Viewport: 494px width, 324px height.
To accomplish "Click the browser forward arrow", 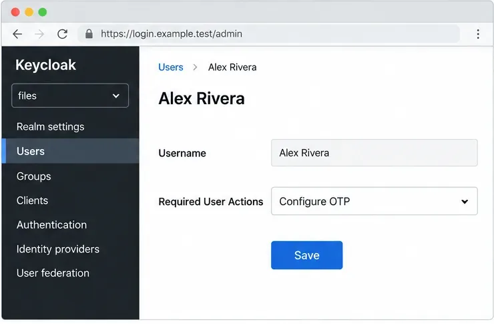I will click(39, 33).
